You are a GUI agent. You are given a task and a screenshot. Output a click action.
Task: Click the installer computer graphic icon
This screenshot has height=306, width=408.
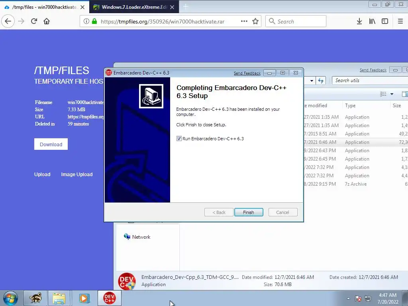click(151, 96)
